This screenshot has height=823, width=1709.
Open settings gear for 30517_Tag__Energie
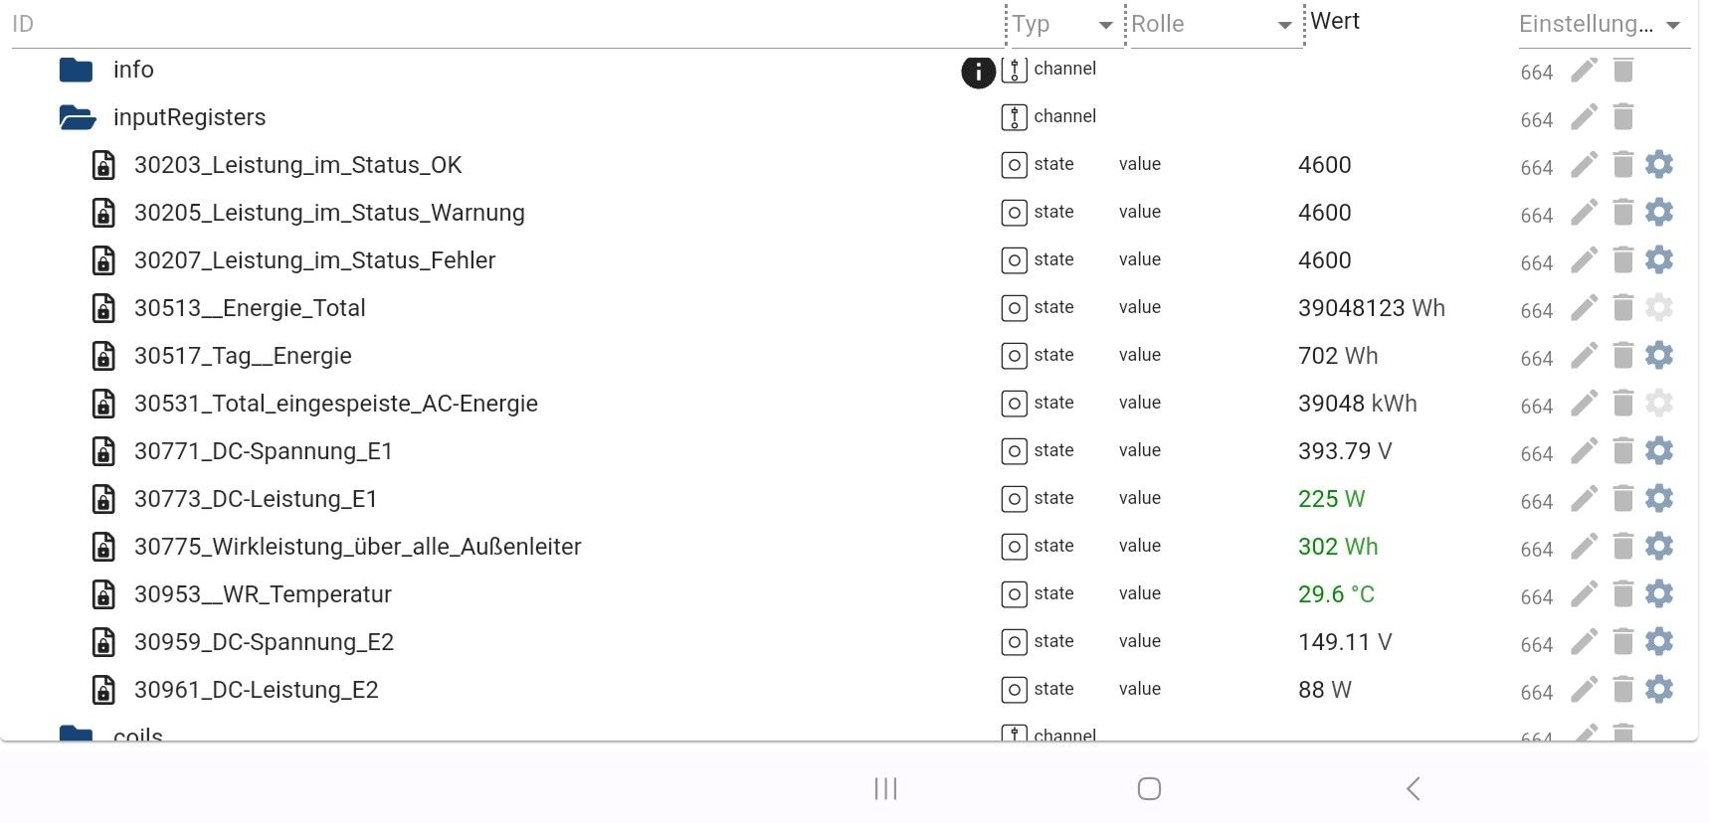pos(1659,355)
